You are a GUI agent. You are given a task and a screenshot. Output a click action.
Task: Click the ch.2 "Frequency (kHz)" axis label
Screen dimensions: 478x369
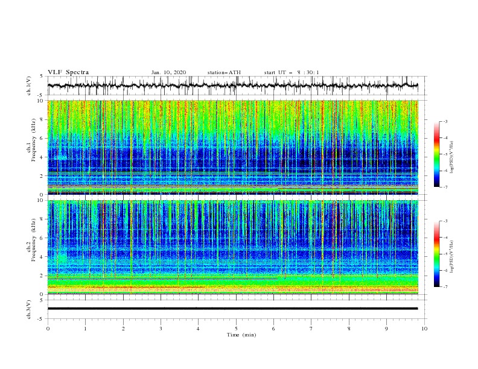coord(34,240)
